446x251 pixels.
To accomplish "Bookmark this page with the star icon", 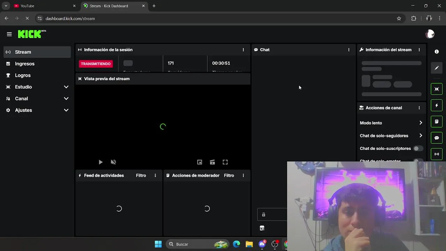I will (399, 18).
